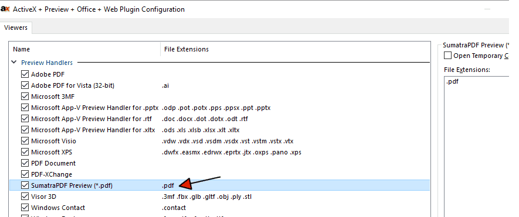Select the Microsoft Visio row
Image resolution: width=519 pixels, height=217 pixels.
click(220, 141)
